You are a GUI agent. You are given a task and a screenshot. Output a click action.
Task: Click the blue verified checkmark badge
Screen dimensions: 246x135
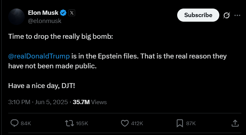[x=63, y=13]
